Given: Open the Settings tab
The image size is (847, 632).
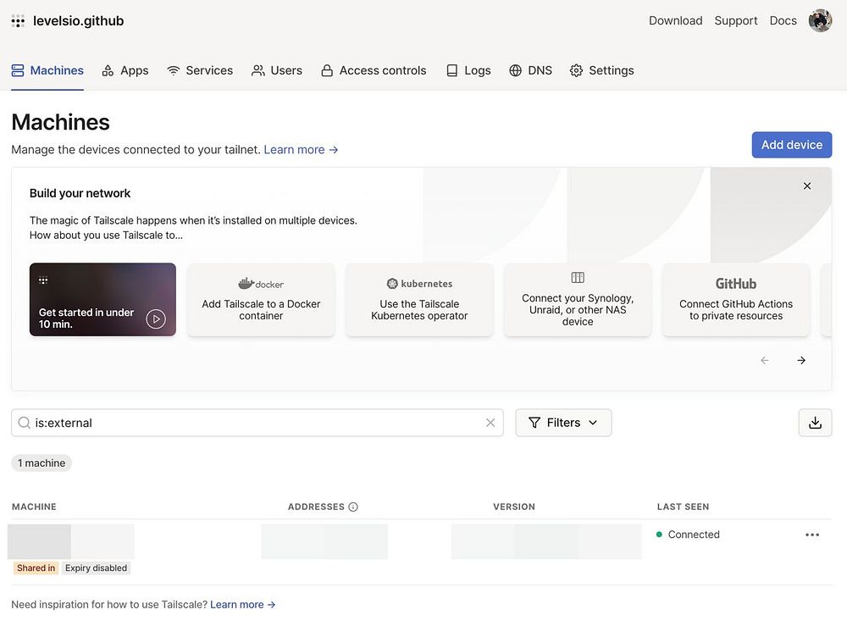Looking at the screenshot, I should [601, 71].
